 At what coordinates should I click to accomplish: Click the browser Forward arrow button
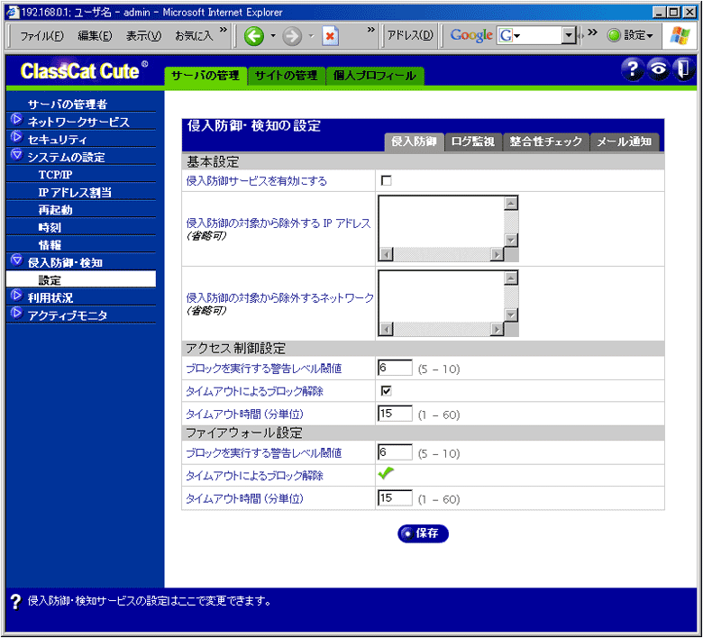click(x=291, y=36)
